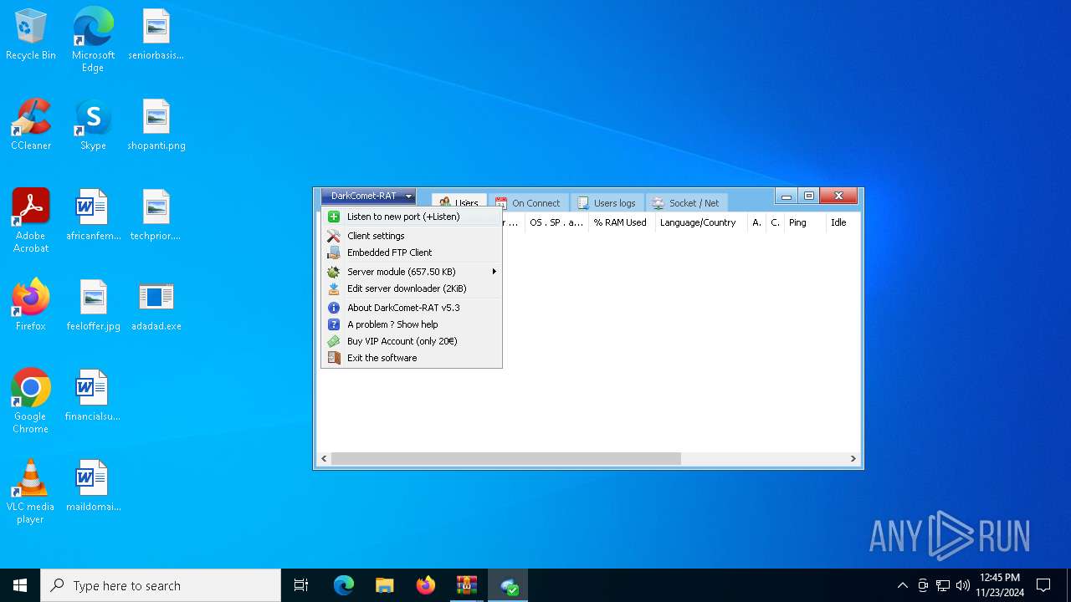Open the Windows Start menu
This screenshot has height=602, width=1071.
pyautogui.click(x=20, y=585)
